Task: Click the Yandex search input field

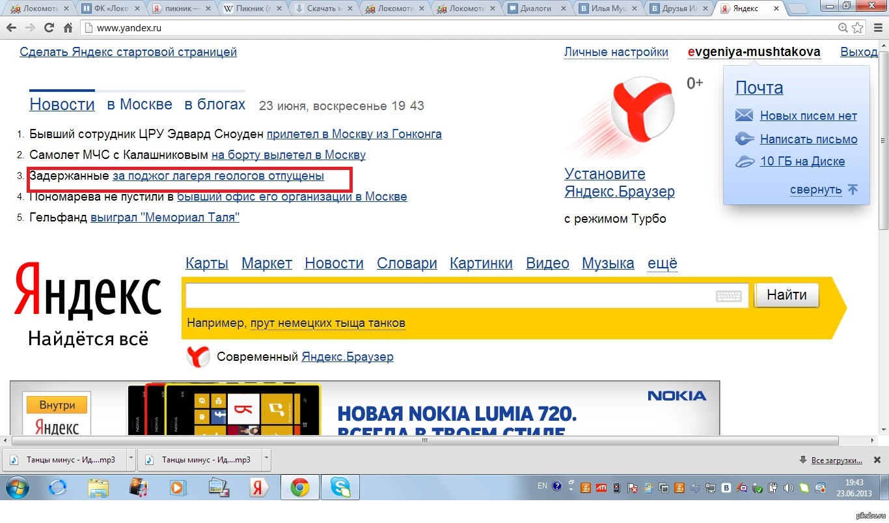Action: (x=449, y=296)
